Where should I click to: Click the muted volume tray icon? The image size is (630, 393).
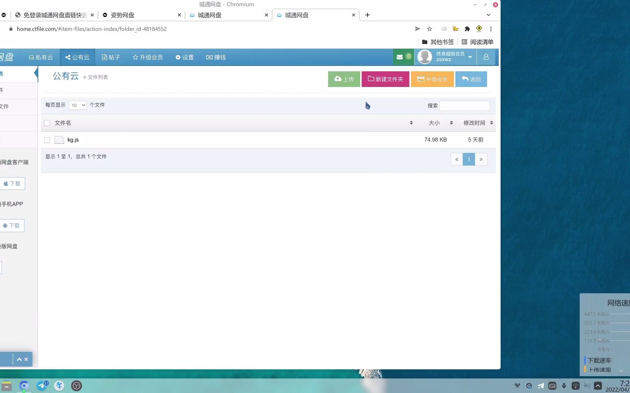point(587,386)
